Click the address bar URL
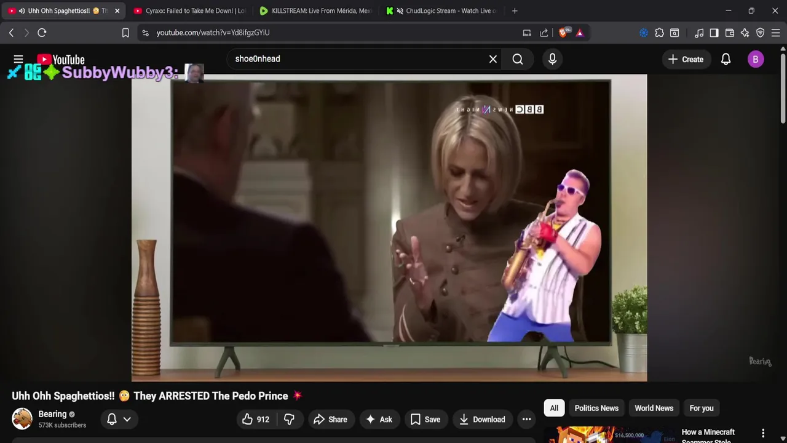 coord(213,33)
